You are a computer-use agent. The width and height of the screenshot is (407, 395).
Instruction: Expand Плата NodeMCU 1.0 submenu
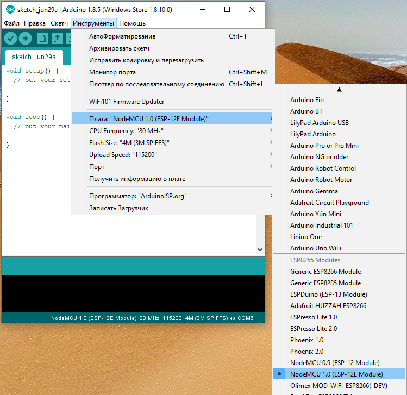(172, 118)
